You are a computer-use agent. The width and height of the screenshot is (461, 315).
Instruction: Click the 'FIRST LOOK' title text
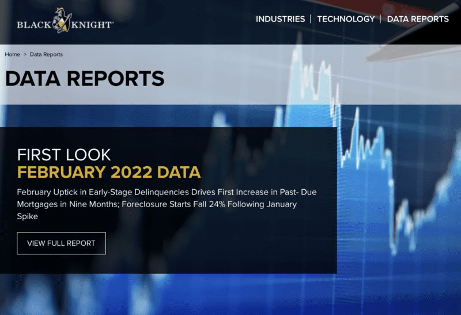[x=64, y=155]
